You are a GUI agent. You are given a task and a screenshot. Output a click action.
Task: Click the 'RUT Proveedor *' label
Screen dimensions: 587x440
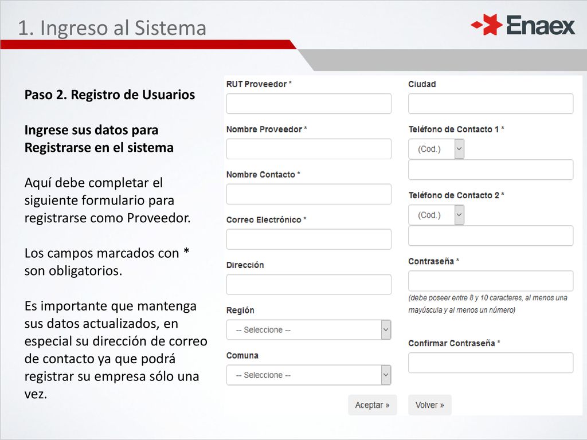click(x=259, y=84)
